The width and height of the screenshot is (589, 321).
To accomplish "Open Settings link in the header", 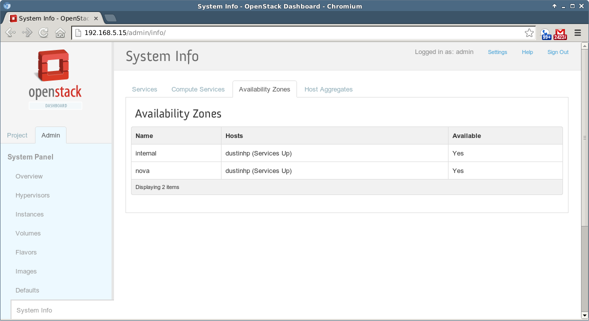I will (x=497, y=52).
